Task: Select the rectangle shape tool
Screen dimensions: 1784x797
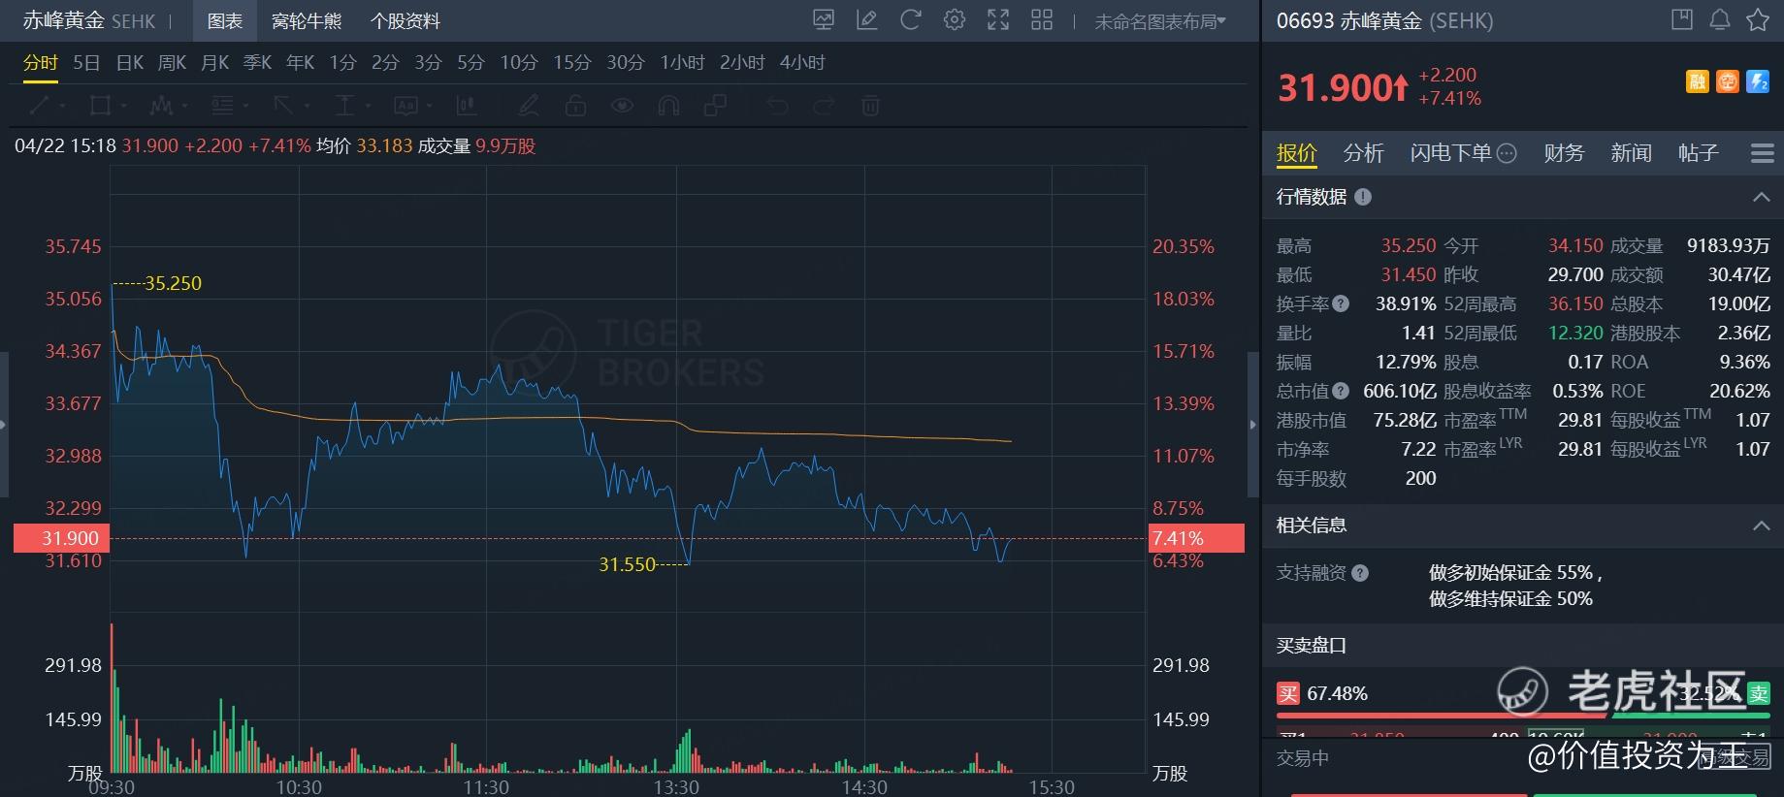Action: [x=99, y=105]
